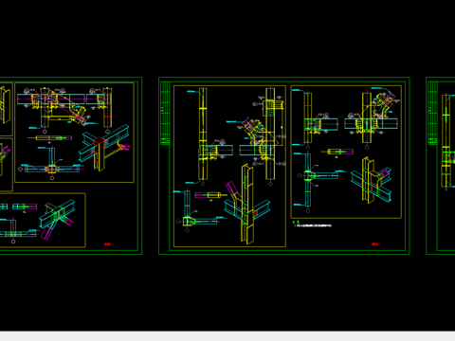The image size is (455, 341).
Task: Click the green title block of center sheet
Action: tap(165, 114)
